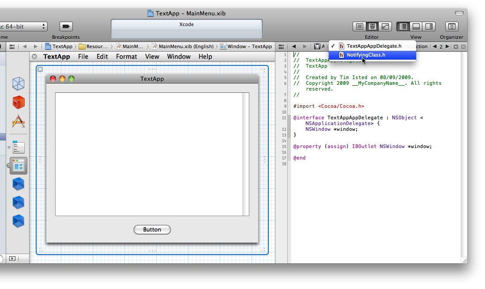Expand the dock outline view button

coord(12,259)
